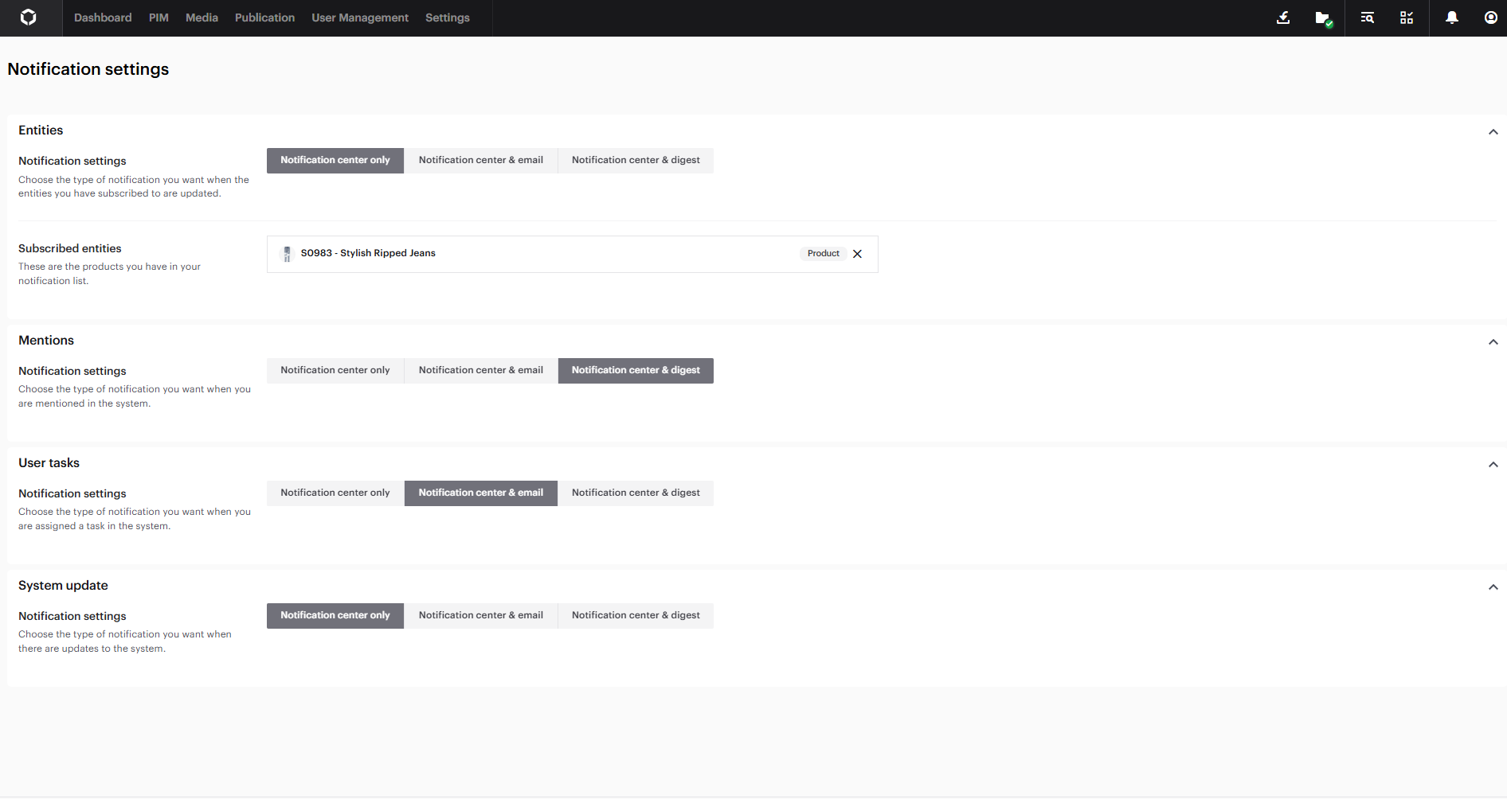Collapse the Entities section

click(x=1493, y=132)
